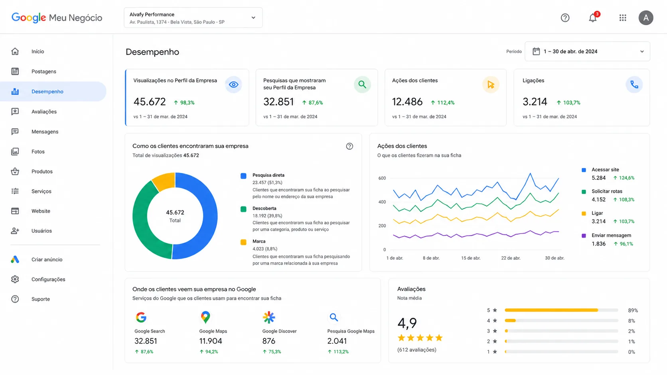This screenshot has height=375, width=667.
Task: Click the cursor icon on Ações dos clientes card
Action: coord(491,84)
